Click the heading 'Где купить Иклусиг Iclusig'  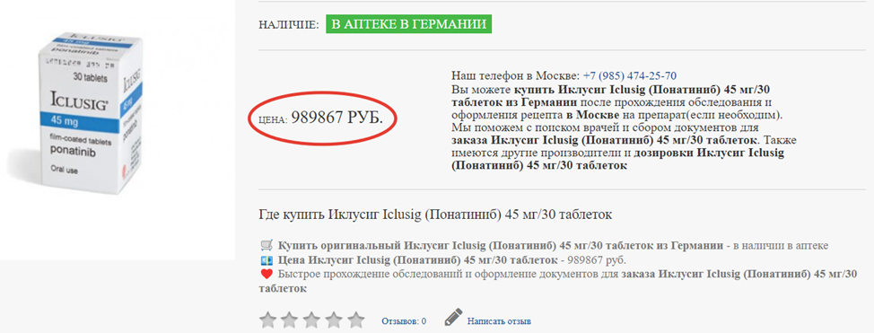(436, 215)
